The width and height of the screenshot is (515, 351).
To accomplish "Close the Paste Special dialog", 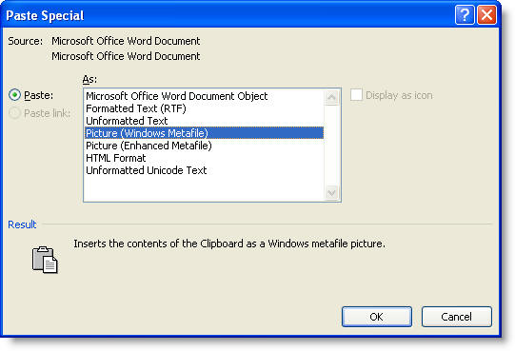I will point(486,15).
